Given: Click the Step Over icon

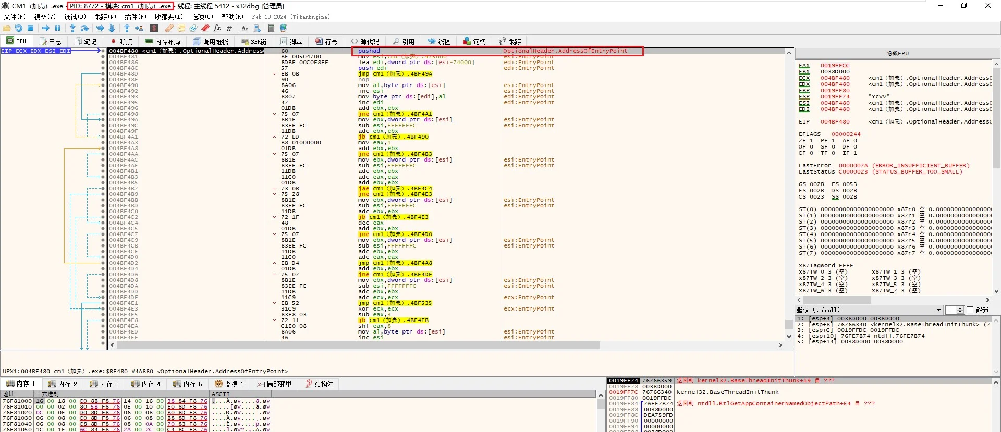Looking at the screenshot, I should coord(84,28).
